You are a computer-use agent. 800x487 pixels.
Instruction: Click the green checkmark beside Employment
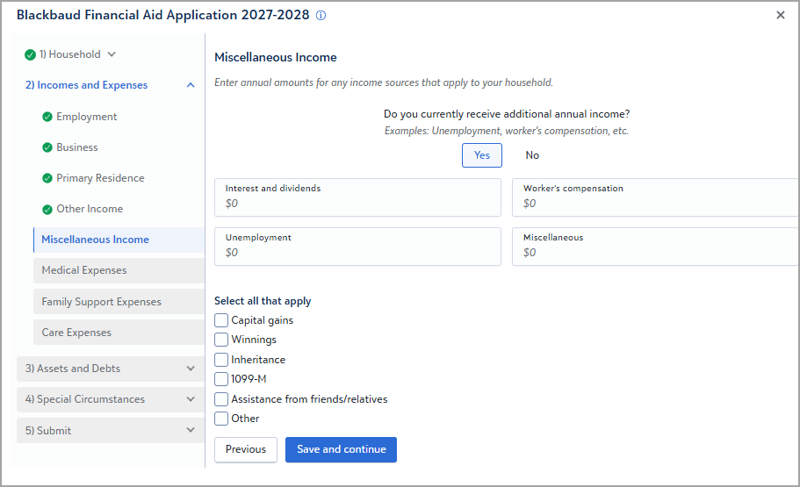coord(47,117)
